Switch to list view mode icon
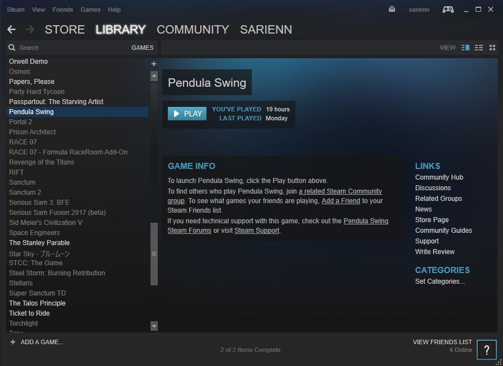 479,48
